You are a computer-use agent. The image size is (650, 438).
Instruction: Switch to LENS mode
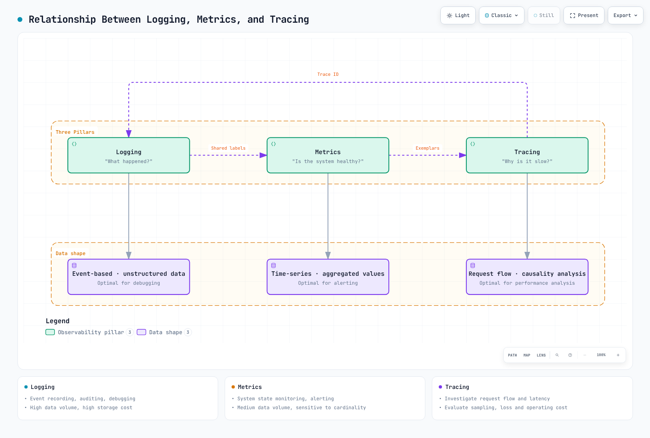[541, 355]
